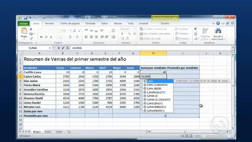Click Dar formato como tabla button
The height and width of the screenshot is (142, 252).
(155, 34)
